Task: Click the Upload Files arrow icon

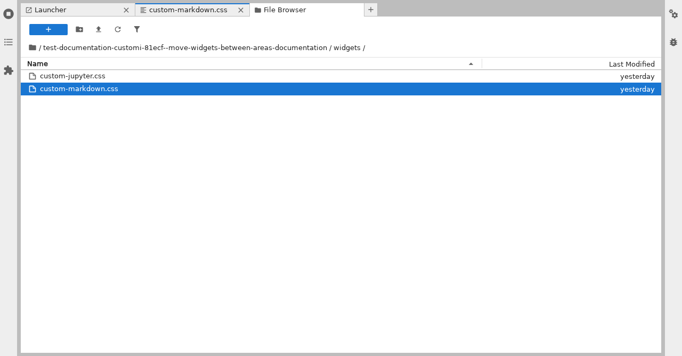Action: click(99, 29)
